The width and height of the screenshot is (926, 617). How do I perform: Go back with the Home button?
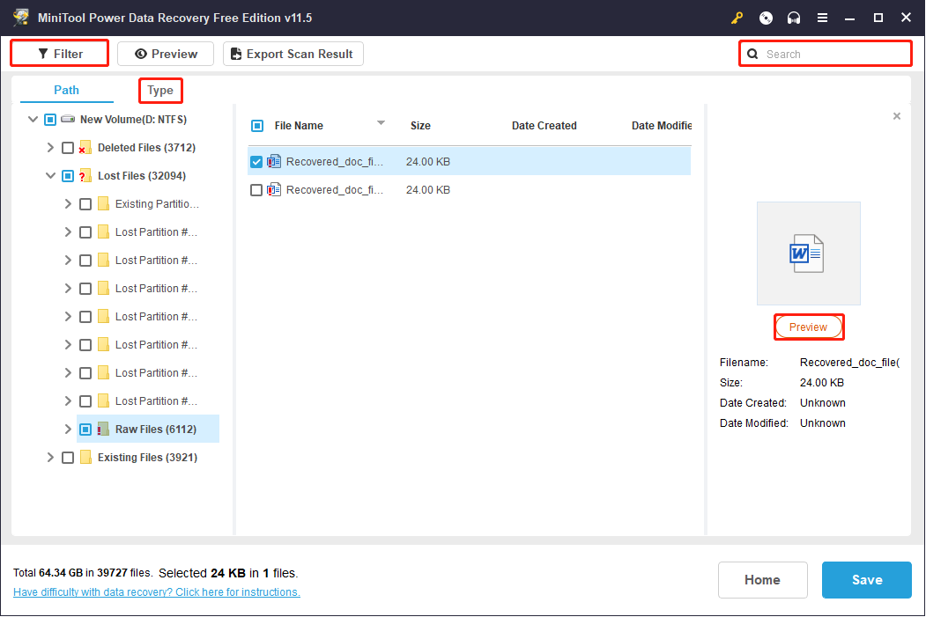click(762, 580)
